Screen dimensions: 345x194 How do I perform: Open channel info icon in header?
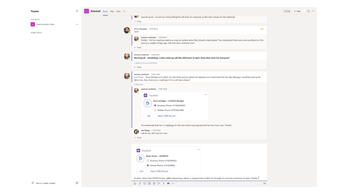(x=308, y=11)
